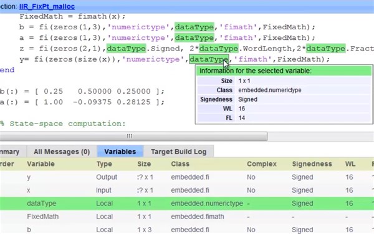Click the hovered dataType in y assignment
The width and height of the screenshot is (374, 234).
(x=209, y=59)
